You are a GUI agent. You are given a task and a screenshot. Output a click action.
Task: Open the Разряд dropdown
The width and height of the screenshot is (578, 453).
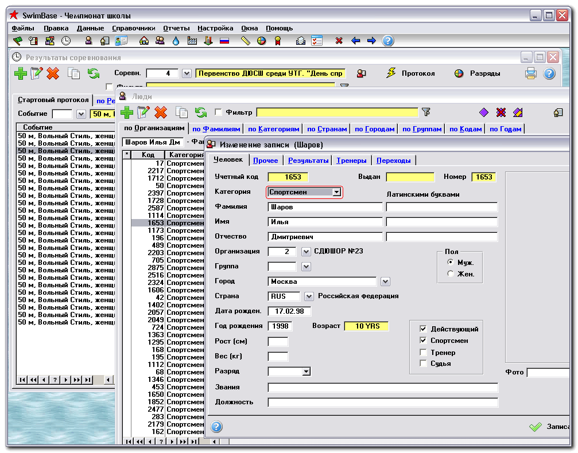tap(305, 371)
